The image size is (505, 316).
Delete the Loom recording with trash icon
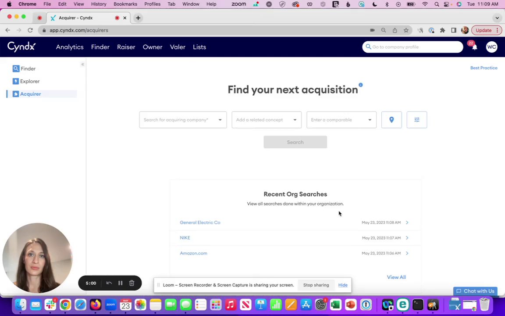click(x=132, y=283)
